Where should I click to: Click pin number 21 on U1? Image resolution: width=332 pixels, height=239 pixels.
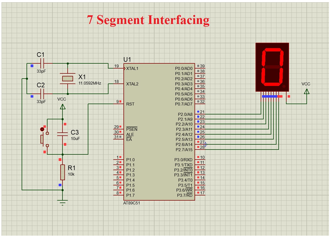[202, 112]
